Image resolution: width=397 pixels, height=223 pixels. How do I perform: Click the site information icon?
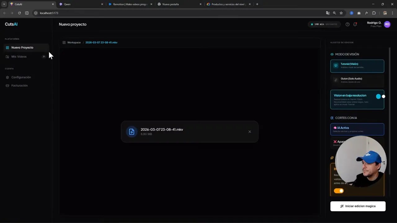pyautogui.click(x=36, y=13)
